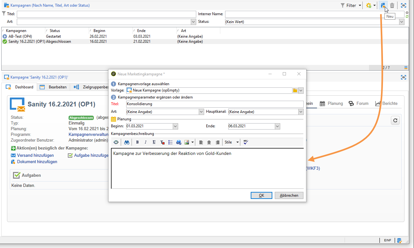
Task: Click the 'Interner Name' filter field
Action: [315, 14]
